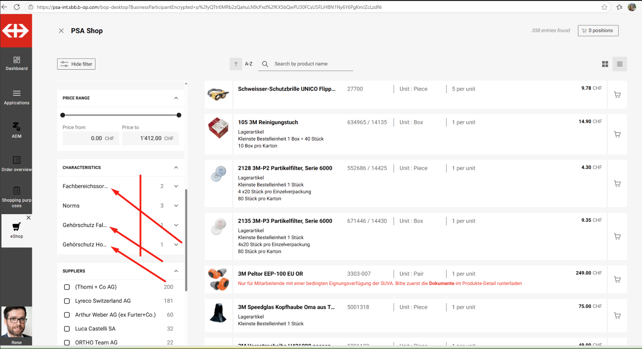The width and height of the screenshot is (642, 349).
Task: Click the maximum price slider handle
Action: [179, 115]
